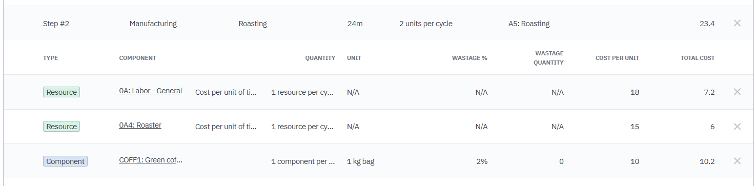The height and width of the screenshot is (186, 756).
Task: Delete the Green coffee component row
Action: coord(737,161)
